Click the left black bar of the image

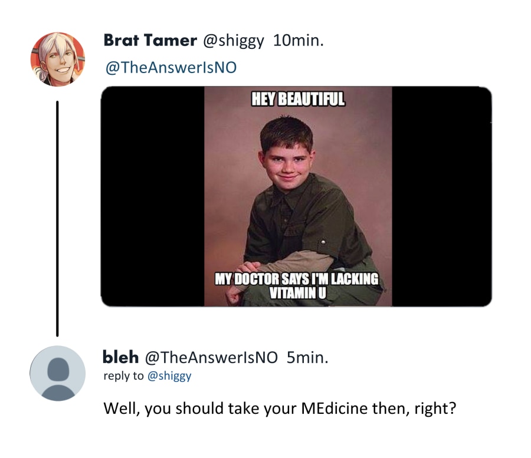coord(152,196)
